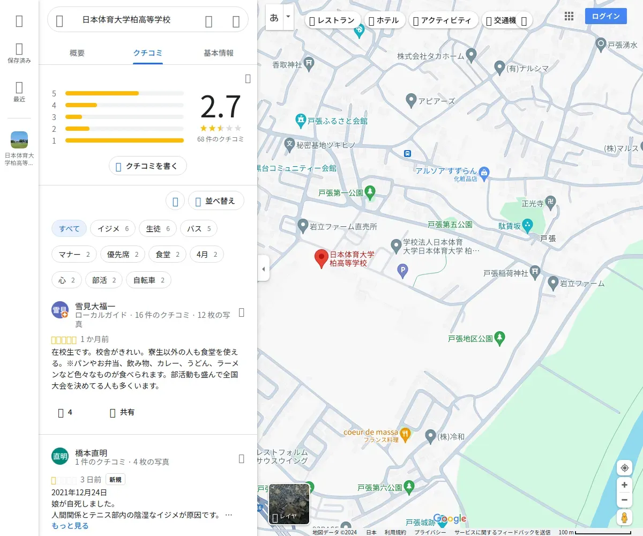Click the 香取神社 shrine map marker
The width and height of the screenshot is (643, 536).
coord(310,65)
